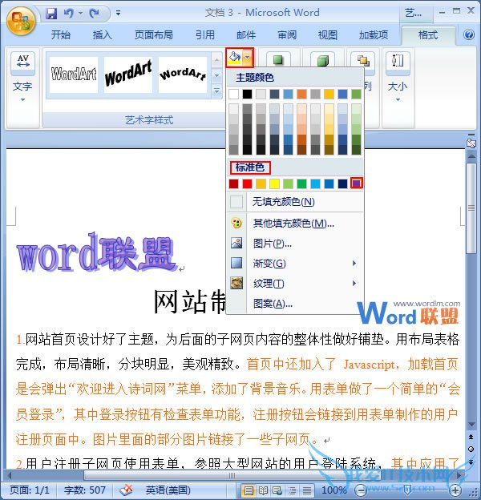Switch to Outline view
This screenshot has height=500, width=481.
[292, 490]
